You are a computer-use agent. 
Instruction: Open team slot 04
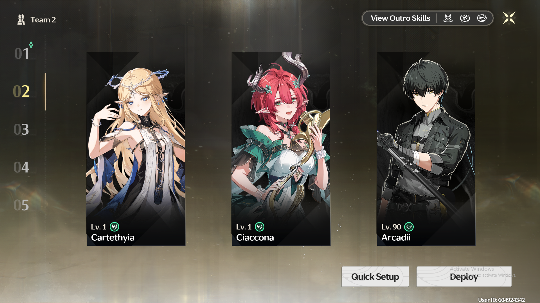[x=21, y=167]
